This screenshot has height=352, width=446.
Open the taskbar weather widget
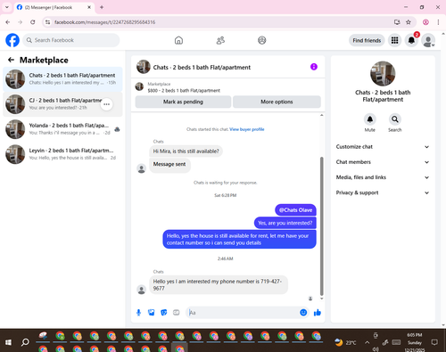345,342
